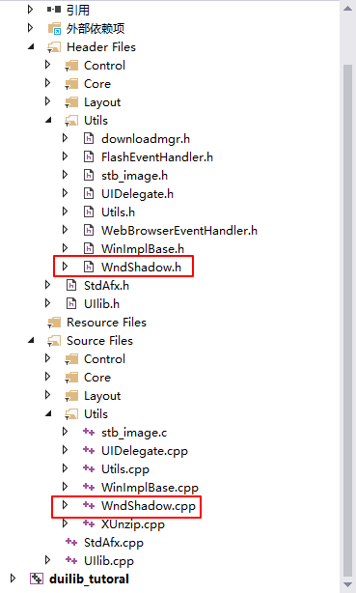This screenshot has width=356, height=593.
Task: Select the WndShadow.cpp file name
Action: (x=149, y=506)
